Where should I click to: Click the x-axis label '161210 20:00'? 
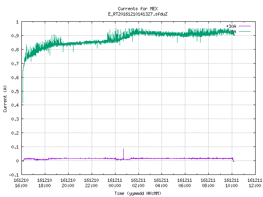pyautogui.click(x=68, y=183)
